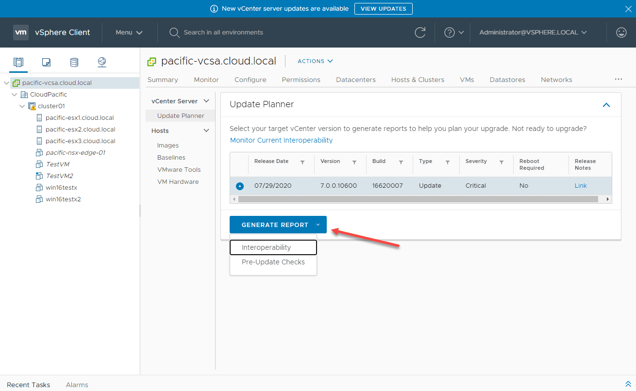Select the TestVM2 virtual machine in tree

coord(59,176)
